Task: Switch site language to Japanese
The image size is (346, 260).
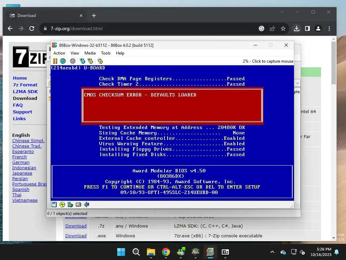Action: 22,173
